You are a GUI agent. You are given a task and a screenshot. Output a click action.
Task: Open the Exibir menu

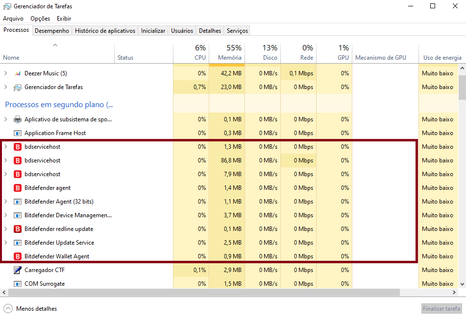(64, 19)
